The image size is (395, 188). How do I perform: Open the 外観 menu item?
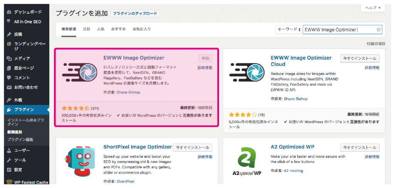(18, 100)
